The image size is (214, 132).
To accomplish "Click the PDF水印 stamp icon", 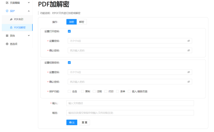I will pyautogui.click(x=11, y=19).
